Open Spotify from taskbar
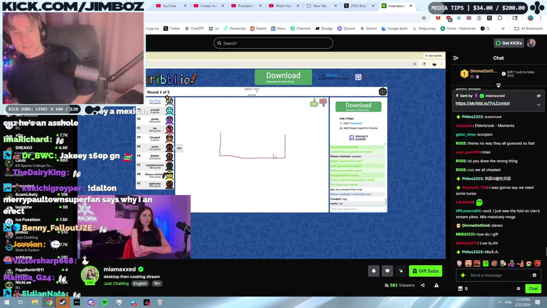Screen dimensions: 547x308 pyautogui.click(x=105, y=302)
